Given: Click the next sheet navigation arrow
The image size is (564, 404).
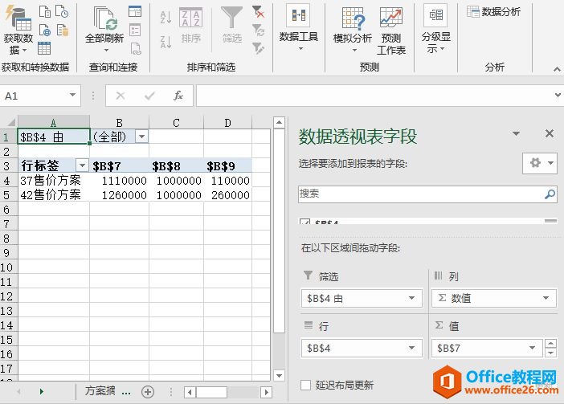Looking at the screenshot, I should [41, 391].
